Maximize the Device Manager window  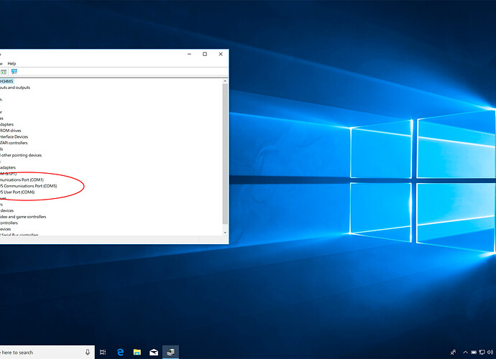pos(205,54)
